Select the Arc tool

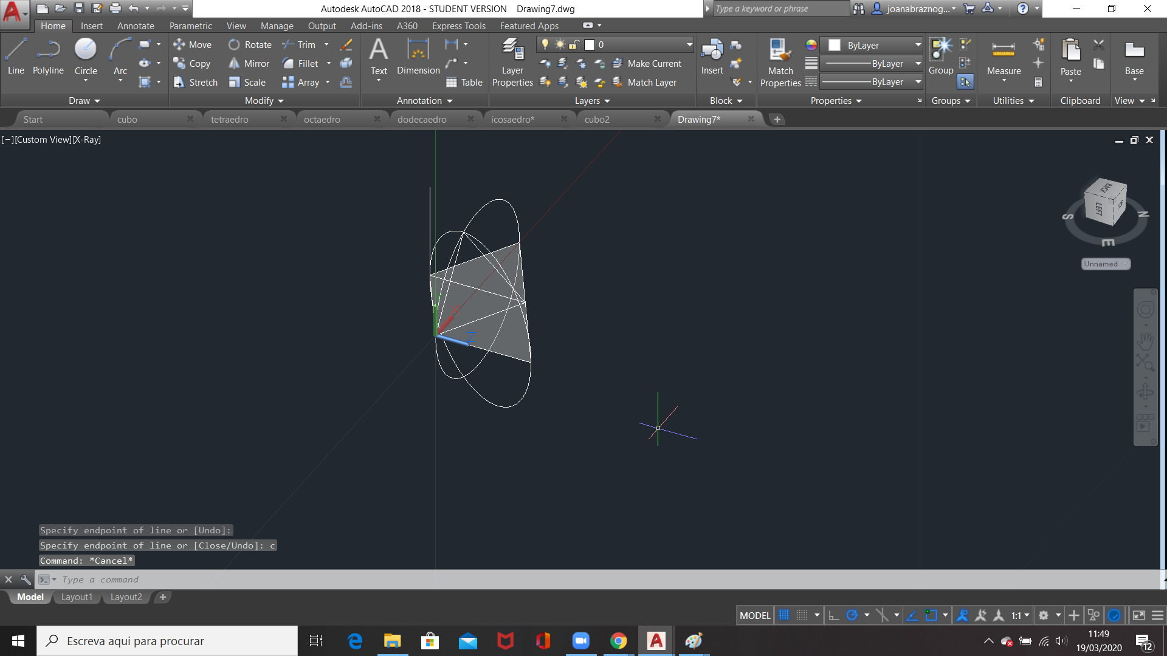tap(120, 56)
